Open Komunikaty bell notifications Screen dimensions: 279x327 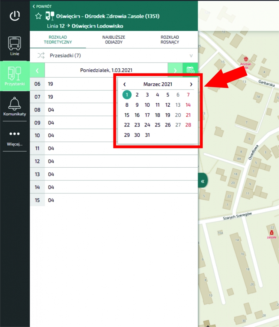coord(15,107)
